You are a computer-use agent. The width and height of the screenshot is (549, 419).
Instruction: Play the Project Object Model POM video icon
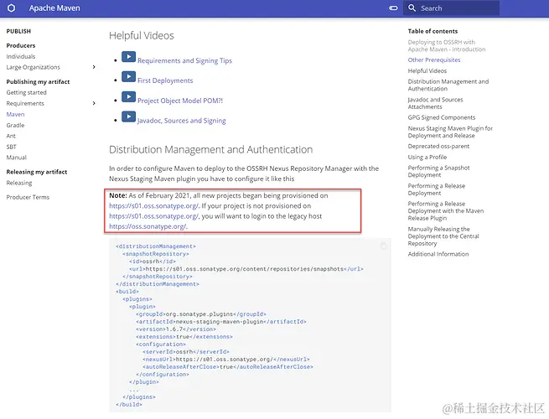[128, 96]
